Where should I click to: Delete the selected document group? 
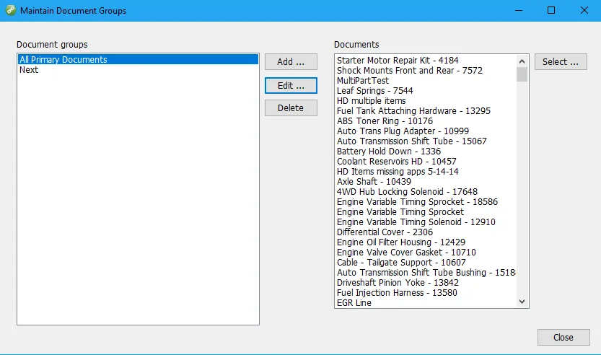click(291, 108)
